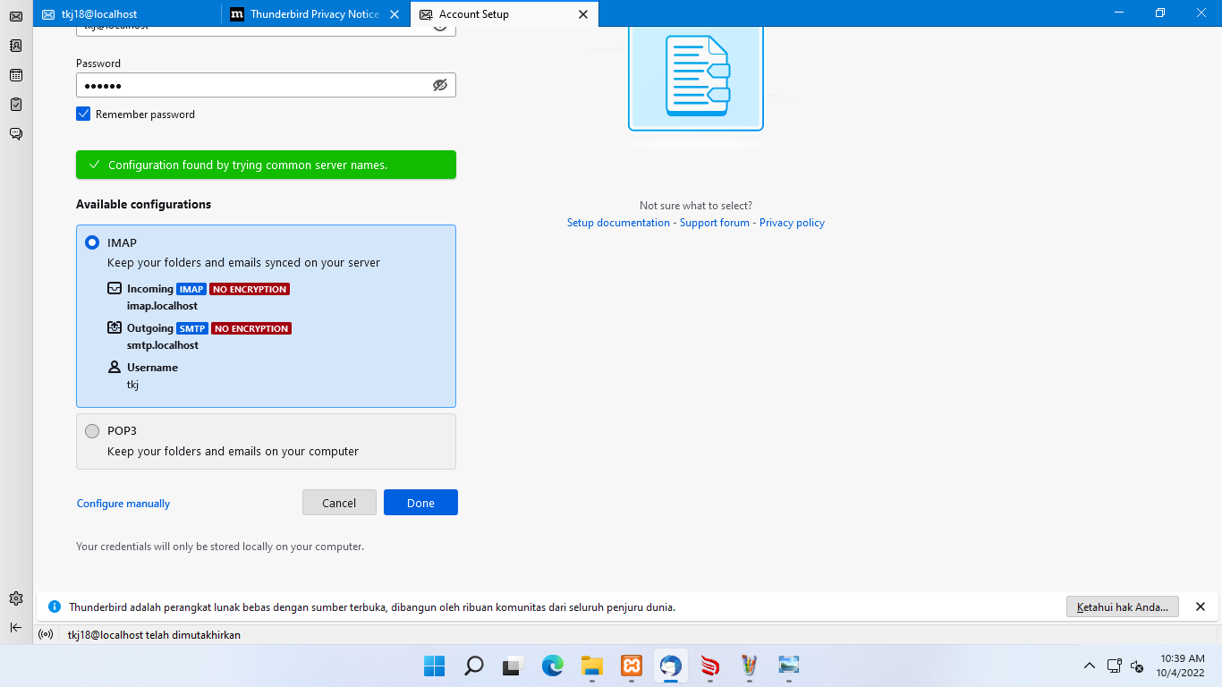The width and height of the screenshot is (1222, 687).
Task: Click the username value tkj
Action: coord(133,385)
